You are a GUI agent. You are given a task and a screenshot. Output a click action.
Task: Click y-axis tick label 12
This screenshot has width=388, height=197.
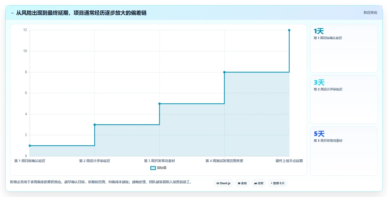tap(25, 30)
